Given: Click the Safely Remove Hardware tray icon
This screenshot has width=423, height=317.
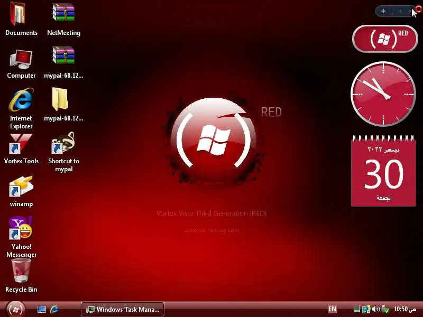Looking at the screenshot, I should pyautogui.click(x=385, y=309).
